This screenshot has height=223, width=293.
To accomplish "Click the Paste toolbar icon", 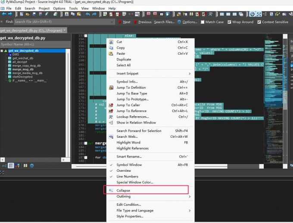I will 79,14.
